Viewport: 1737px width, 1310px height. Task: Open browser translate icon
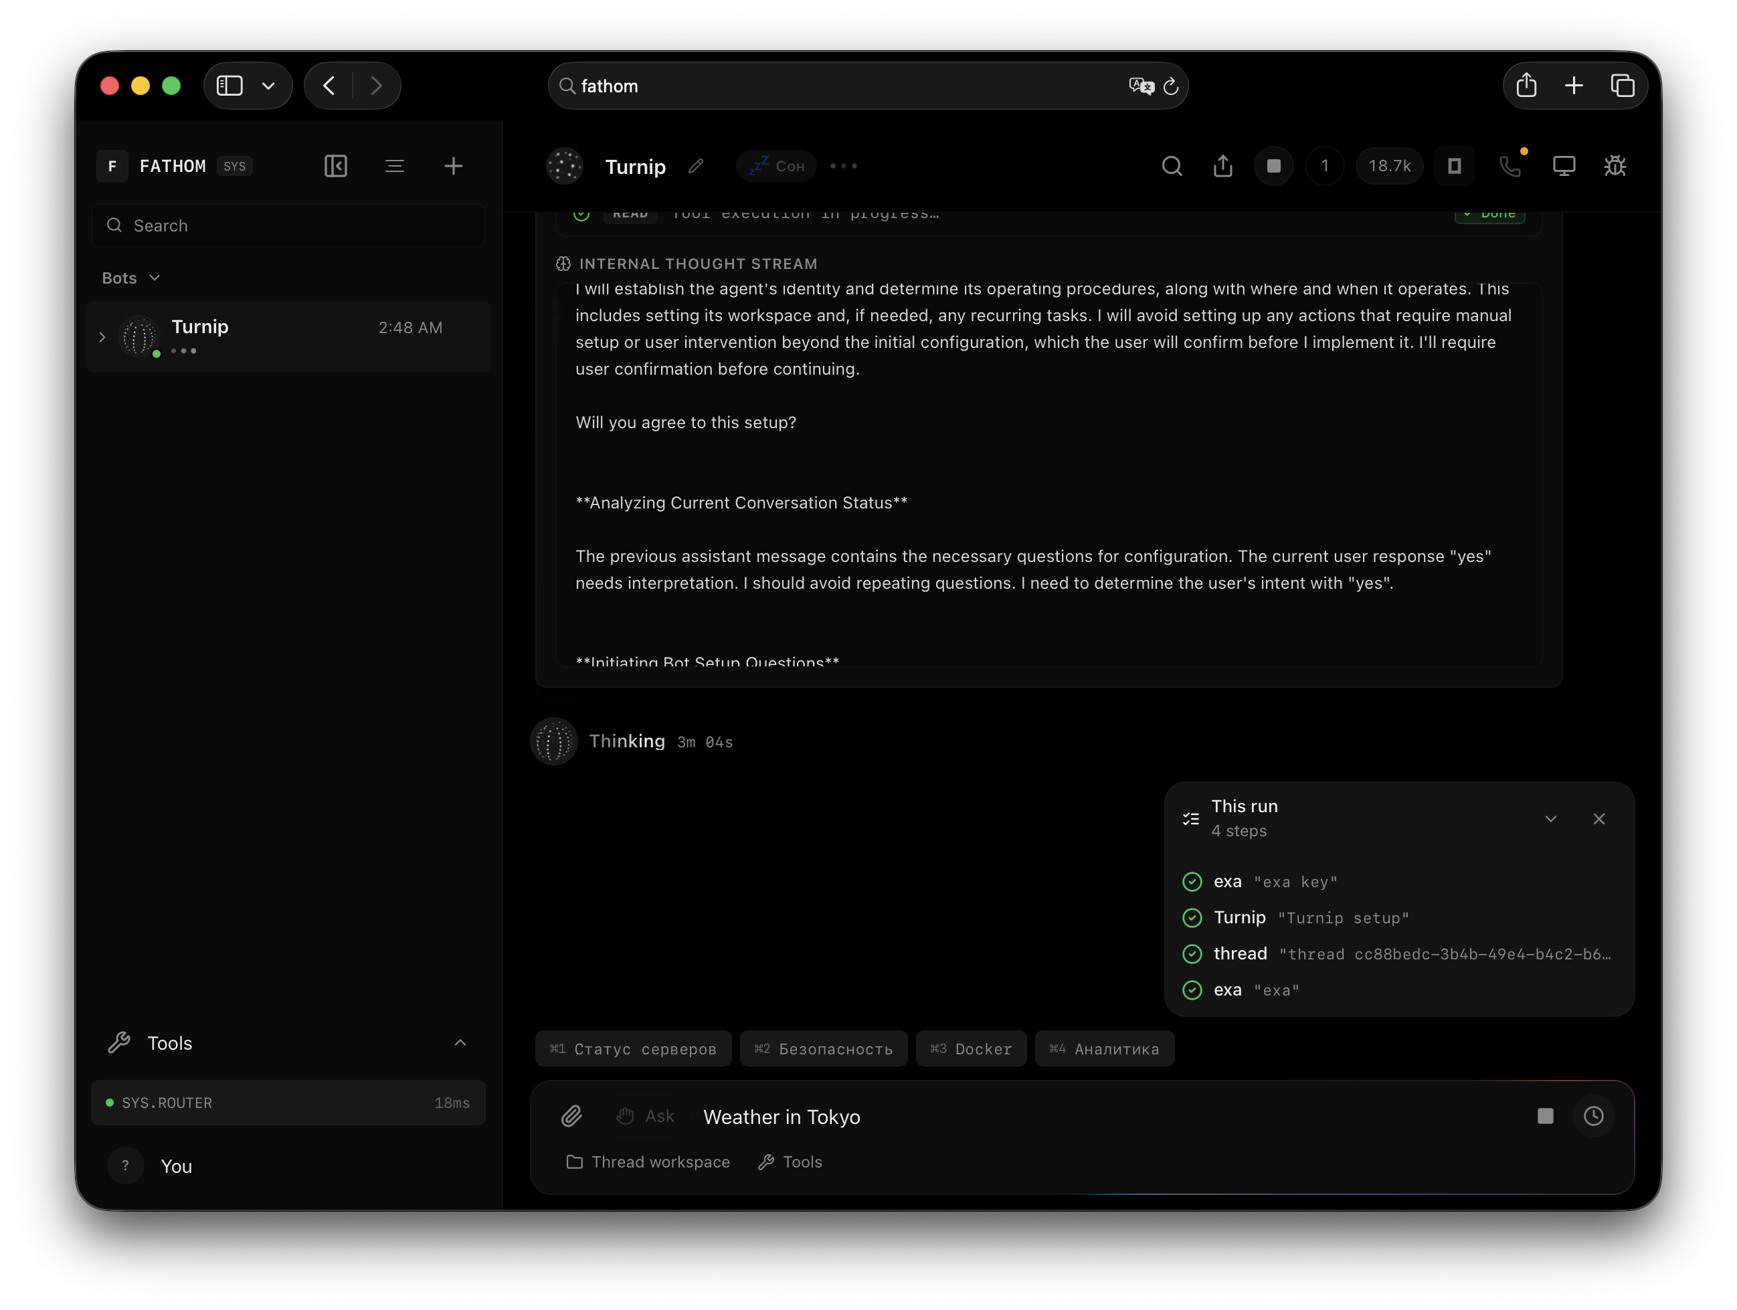[x=1141, y=86]
